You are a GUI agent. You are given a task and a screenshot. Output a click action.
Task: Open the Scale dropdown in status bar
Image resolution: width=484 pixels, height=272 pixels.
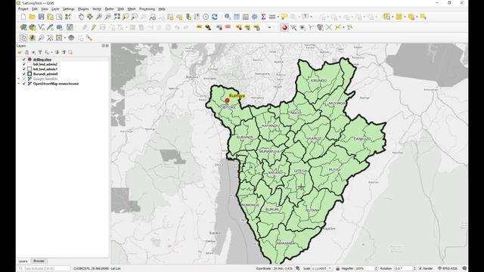coord(330,269)
